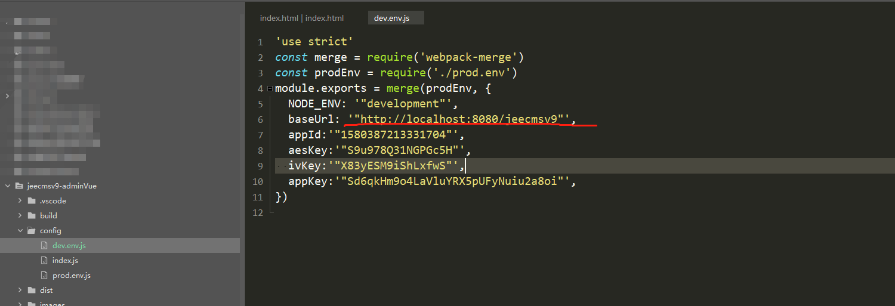Click the aesKey key

coord(308,150)
